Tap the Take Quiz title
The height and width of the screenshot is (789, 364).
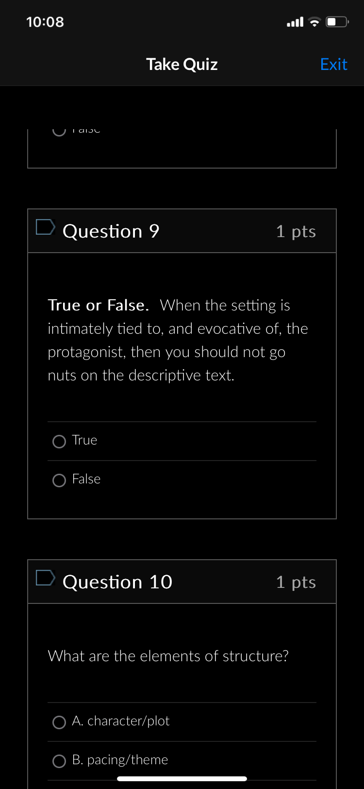tap(182, 64)
